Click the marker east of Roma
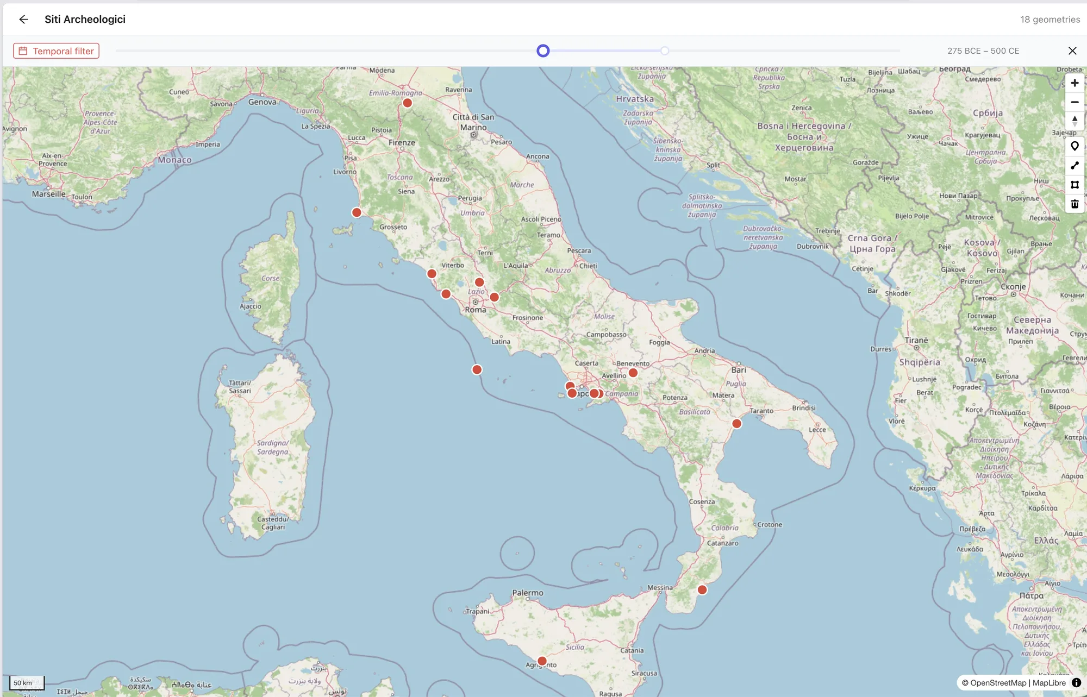 [x=494, y=297]
